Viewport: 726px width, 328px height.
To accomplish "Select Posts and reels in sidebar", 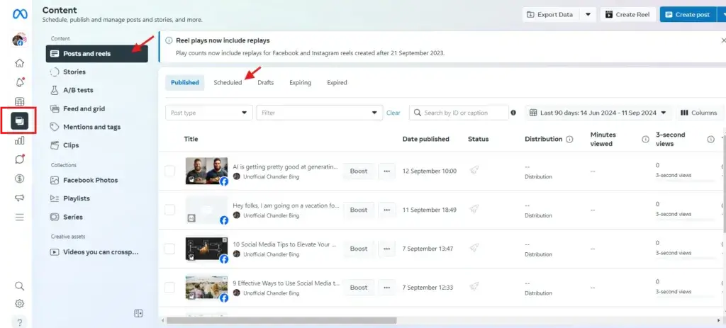I will [96, 54].
